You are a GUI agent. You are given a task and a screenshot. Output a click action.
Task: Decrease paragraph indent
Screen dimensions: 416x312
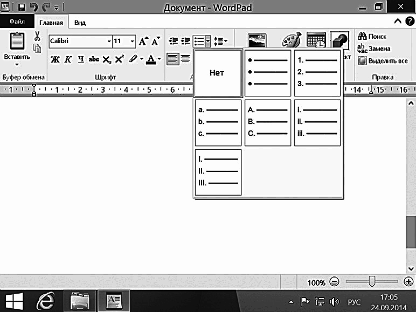point(174,41)
